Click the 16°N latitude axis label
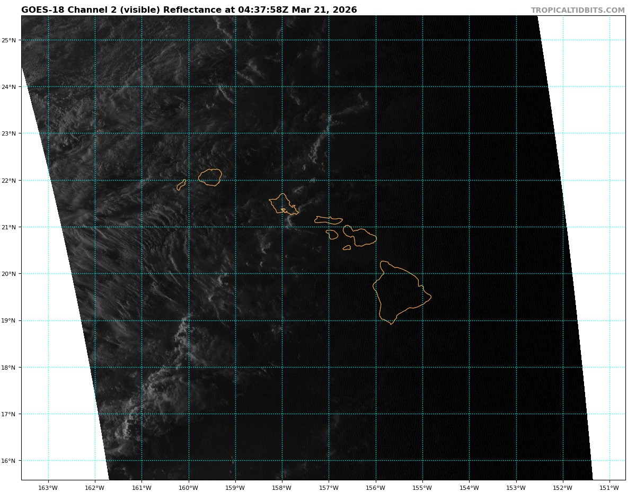636x492 pixels. (11, 461)
